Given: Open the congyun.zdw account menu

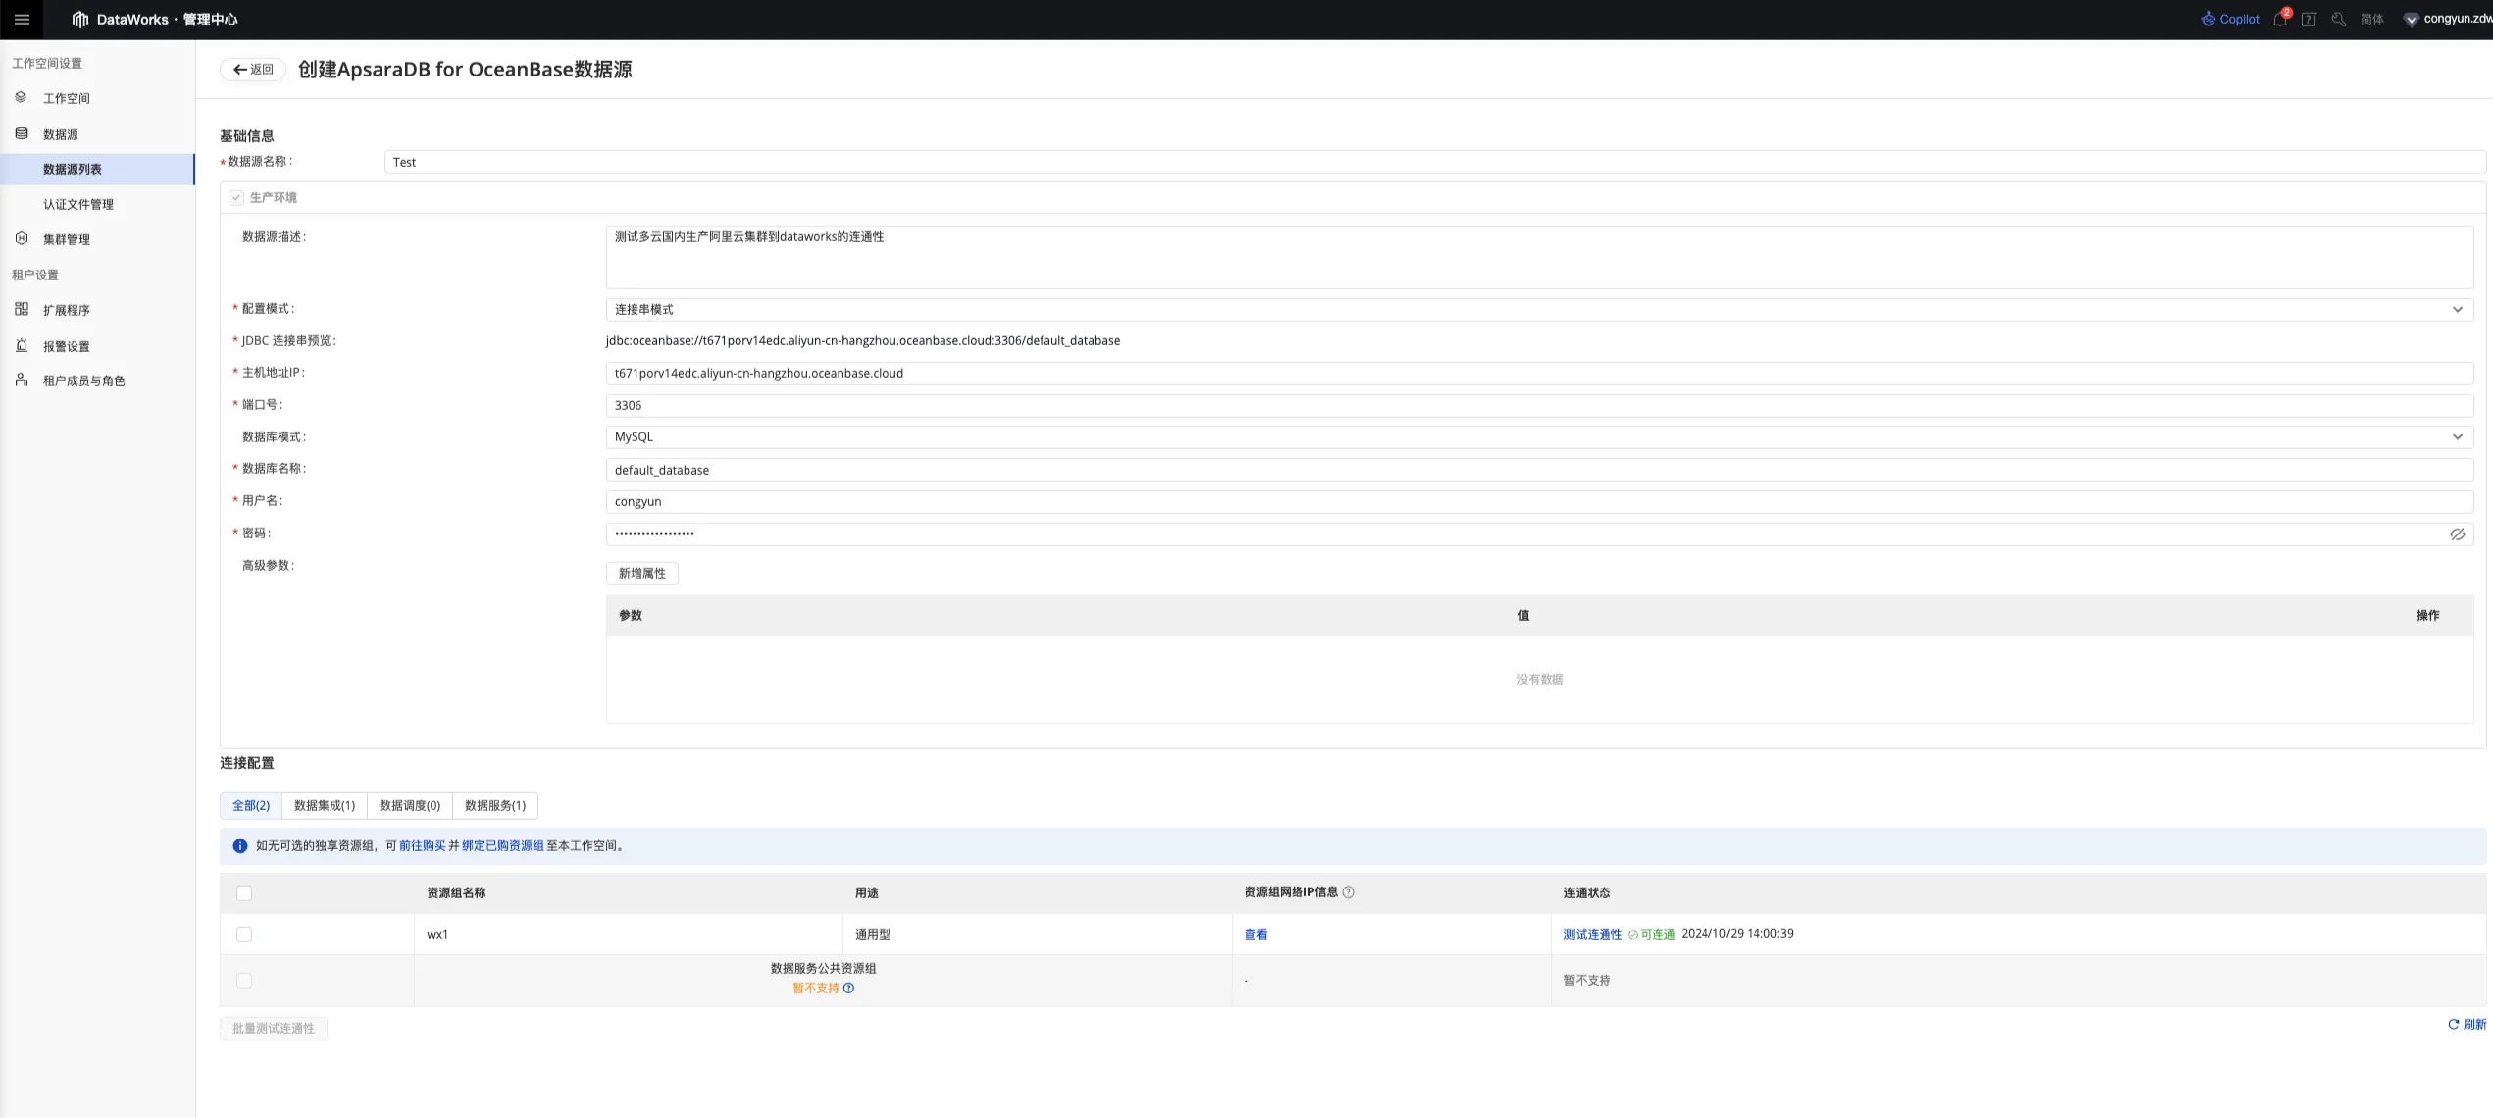Looking at the screenshot, I should click(x=2448, y=19).
